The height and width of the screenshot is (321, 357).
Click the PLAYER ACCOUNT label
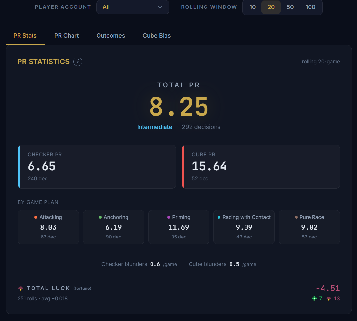pos(63,7)
